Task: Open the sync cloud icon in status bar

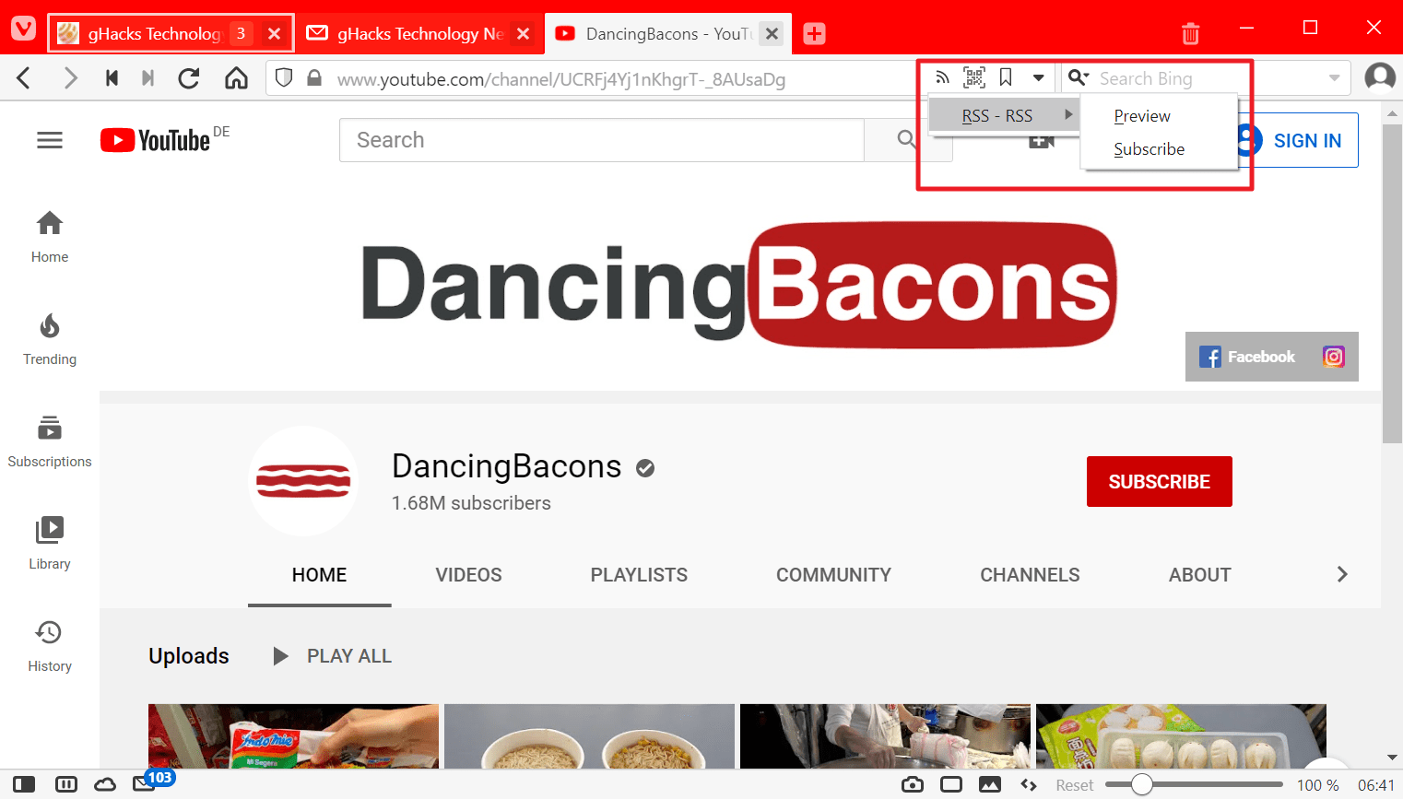Action: [x=105, y=784]
